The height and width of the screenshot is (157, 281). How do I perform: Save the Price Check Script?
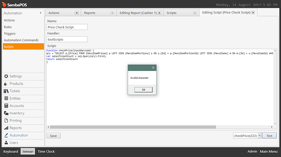[53, 135]
